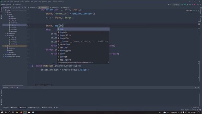Click Next Tip link in completion popup
The image size is (202, 114).
91,63
